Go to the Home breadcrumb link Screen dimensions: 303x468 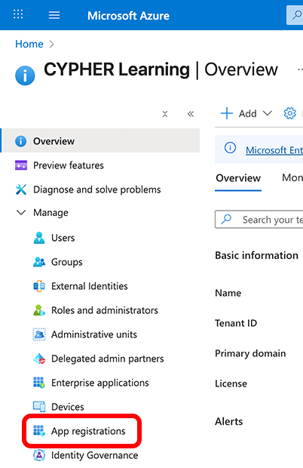tap(29, 44)
